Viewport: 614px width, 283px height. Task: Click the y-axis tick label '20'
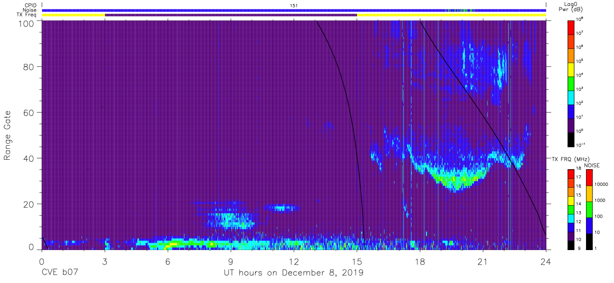(28, 204)
